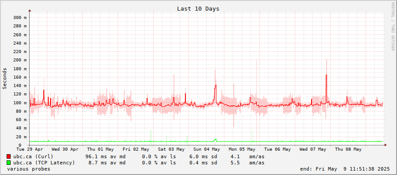Click the '5.5 am/as' TCP value
The image size is (397, 175).
point(247,163)
